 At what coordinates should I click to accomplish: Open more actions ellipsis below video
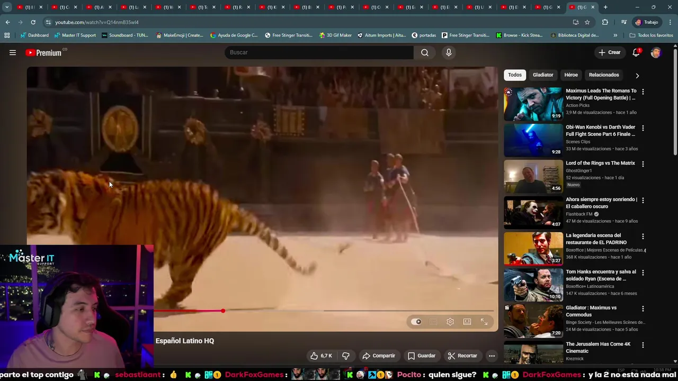tap(492, 356)
